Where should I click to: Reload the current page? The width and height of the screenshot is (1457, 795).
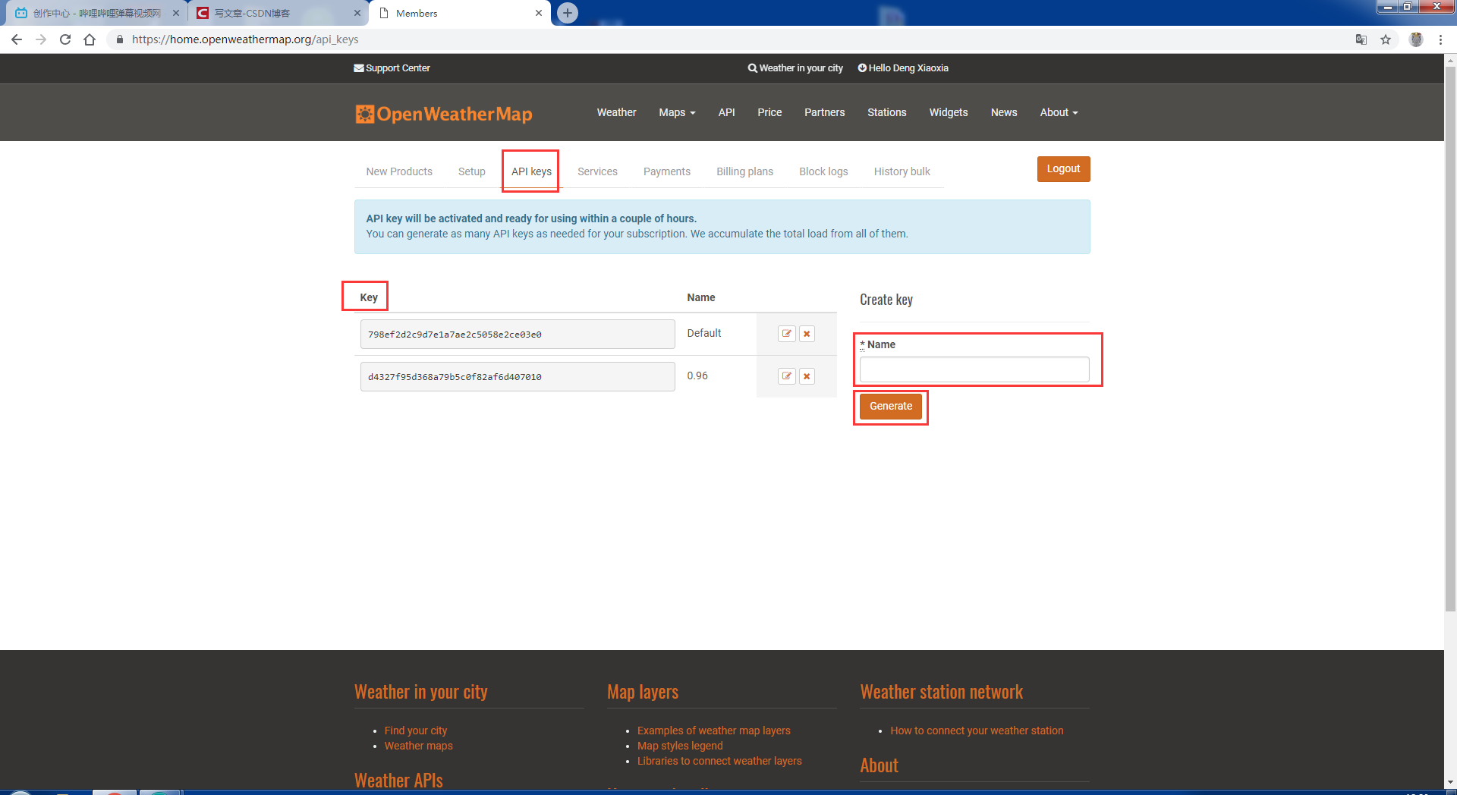coord(65,39)
